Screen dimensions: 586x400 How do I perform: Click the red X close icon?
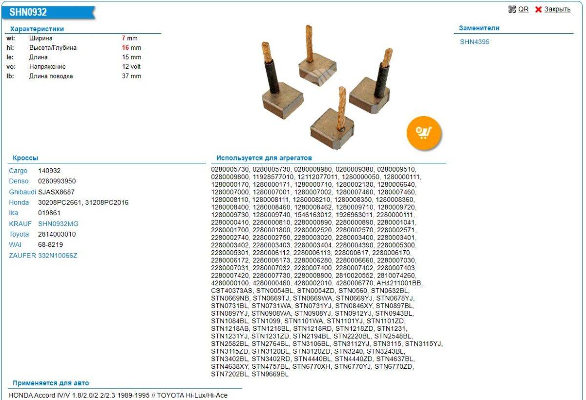(539, 10)
